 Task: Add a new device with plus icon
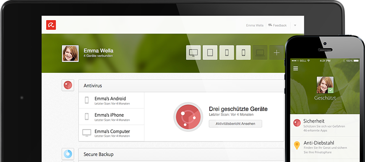[x=276, y=52]
